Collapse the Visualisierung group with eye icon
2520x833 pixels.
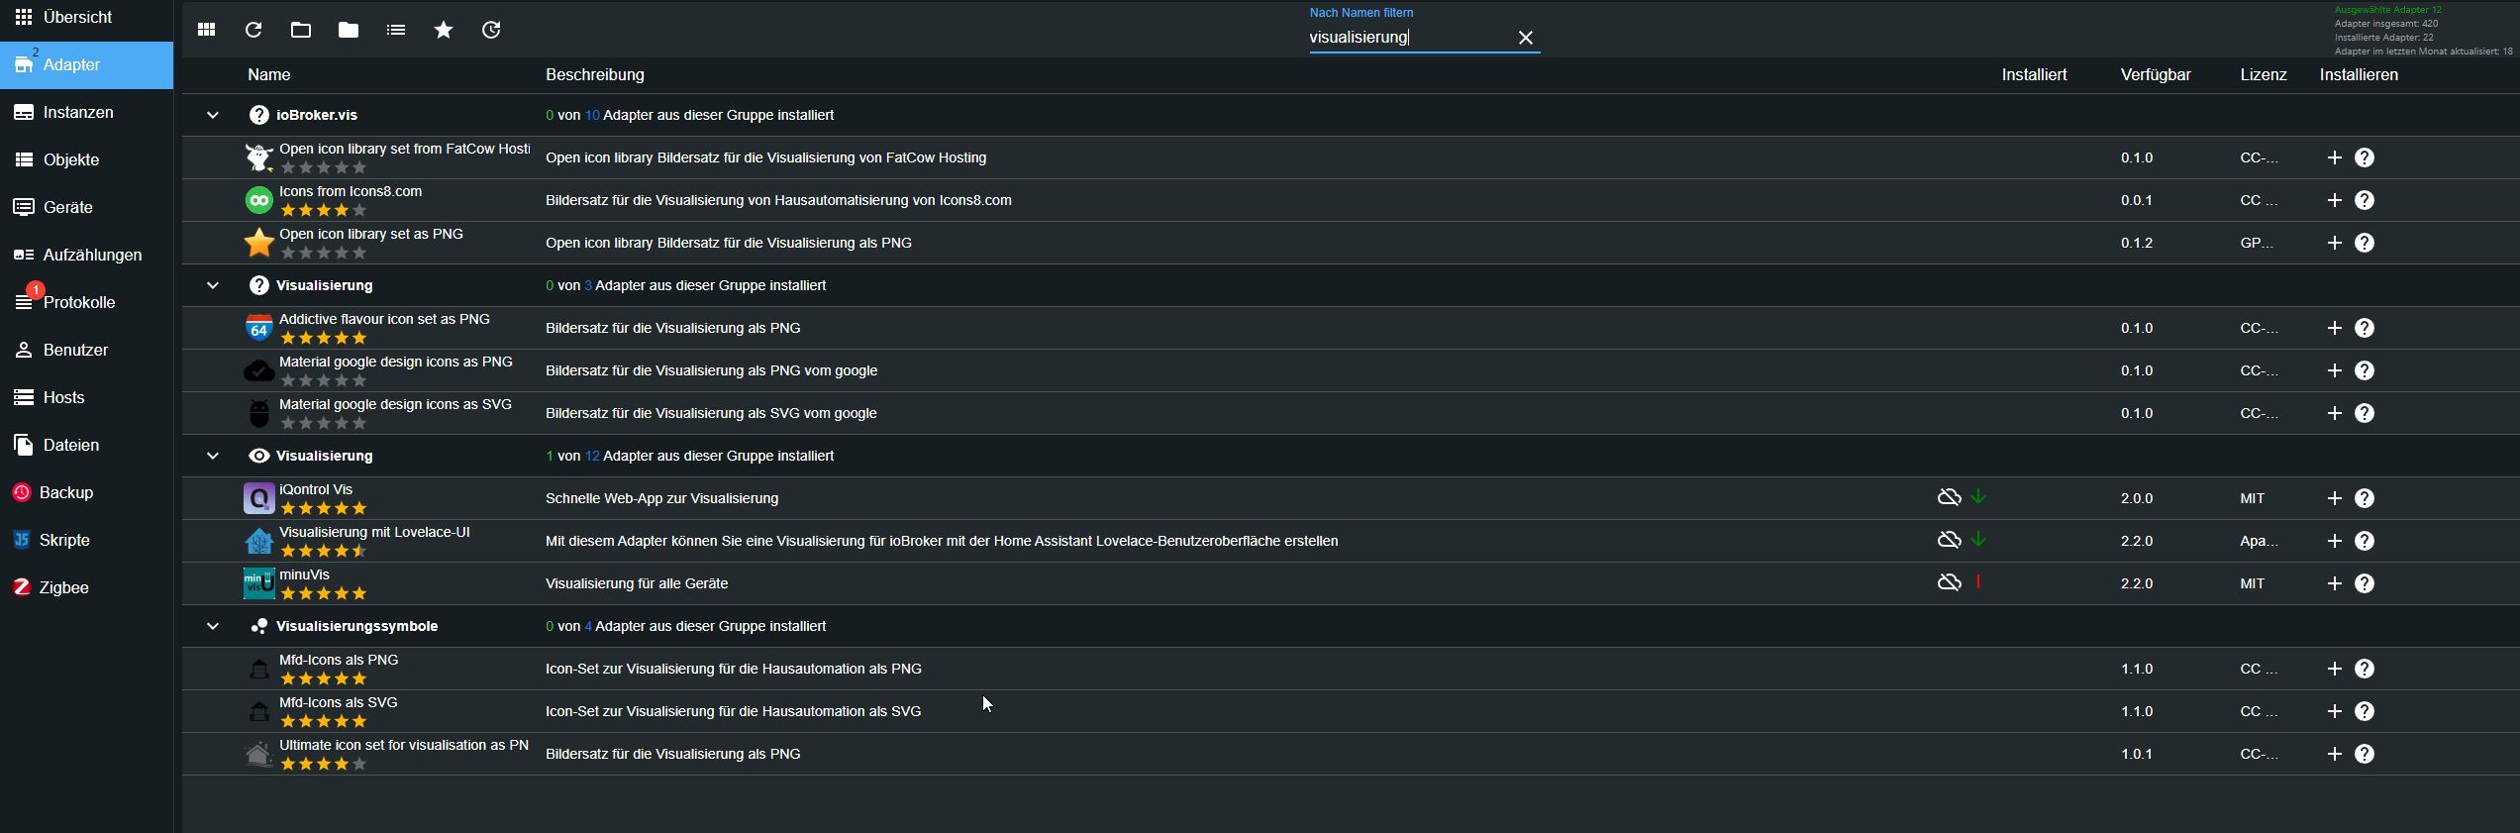[x=212, y=456]
